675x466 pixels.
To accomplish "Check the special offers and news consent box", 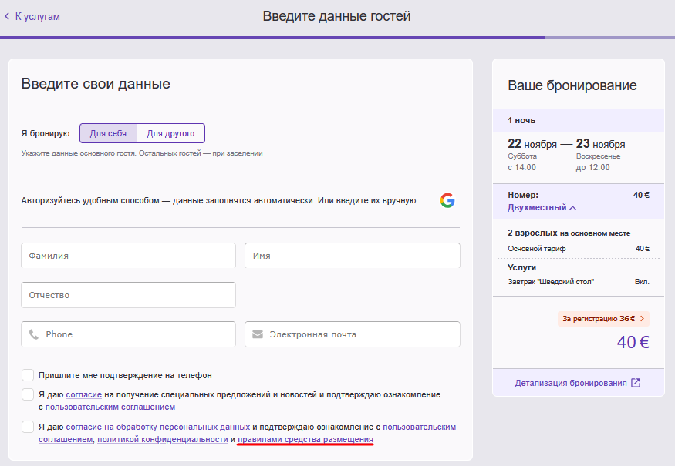I will (28, 394).
